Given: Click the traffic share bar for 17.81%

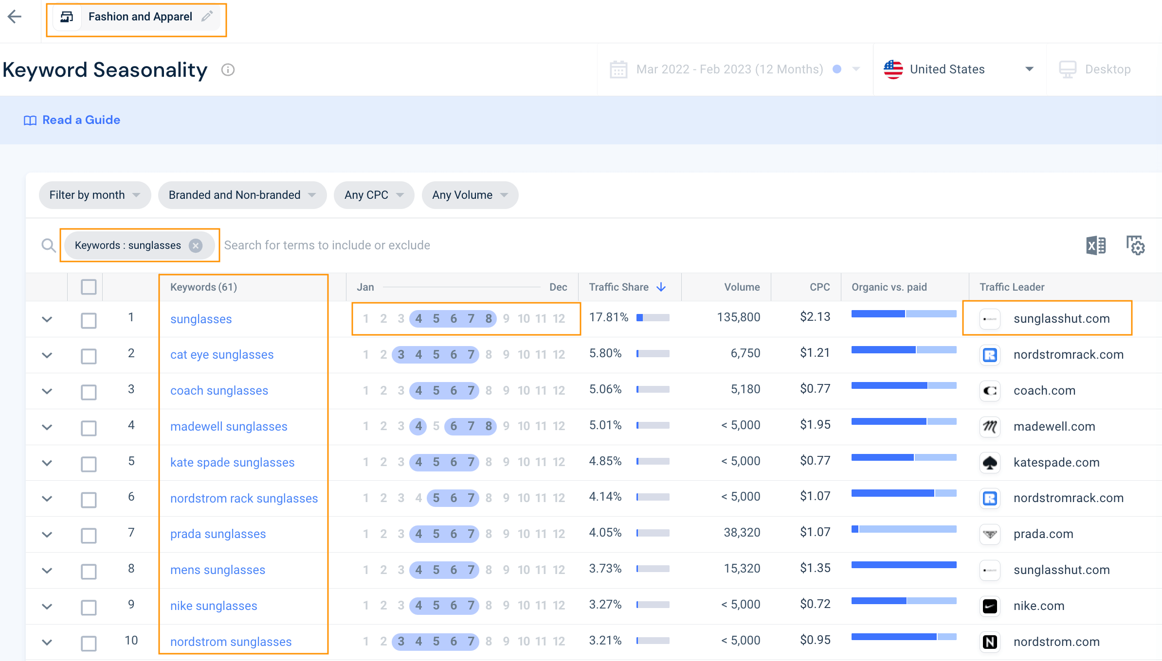Looking at the screenshot, I should (653, 317).
